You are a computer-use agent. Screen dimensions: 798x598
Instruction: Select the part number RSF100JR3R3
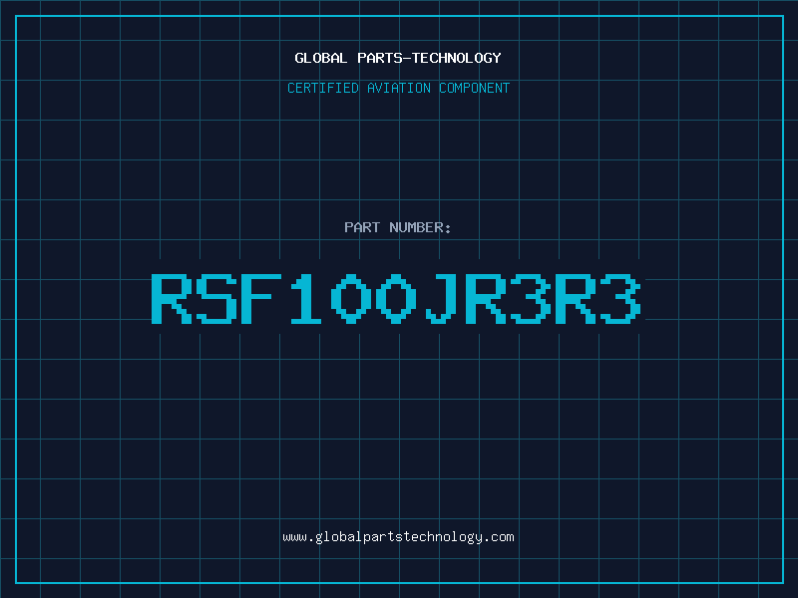[396, 298]
